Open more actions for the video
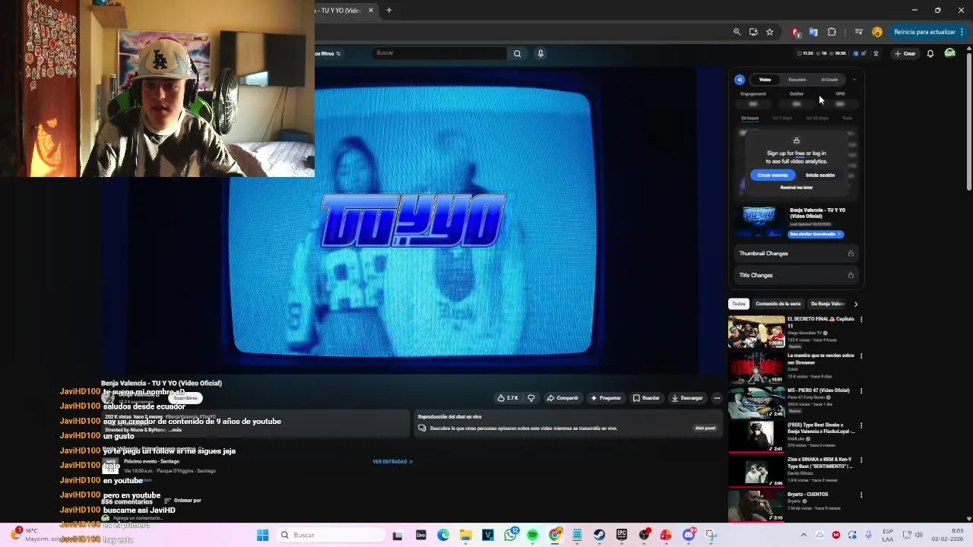The image size is (973, 547). point(717,398)
